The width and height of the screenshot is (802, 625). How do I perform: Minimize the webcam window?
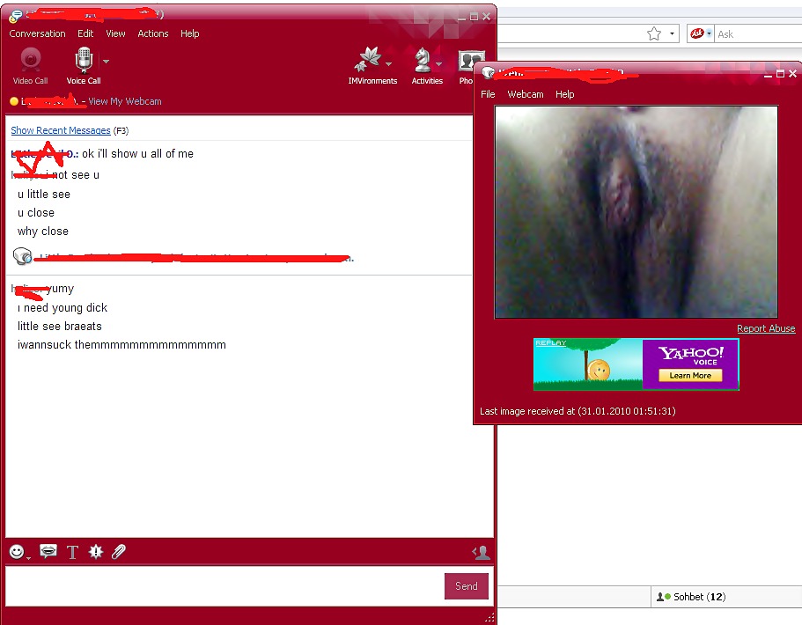click(768, 74)
